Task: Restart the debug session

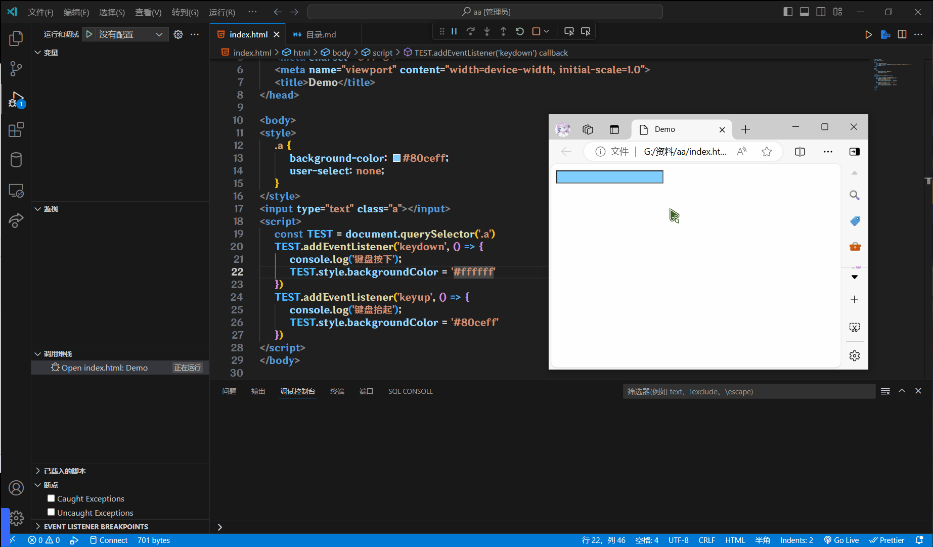Action: (520, 31)
